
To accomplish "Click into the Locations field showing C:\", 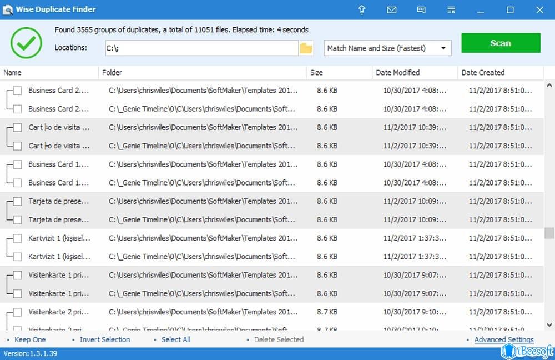I will [202, 48].
